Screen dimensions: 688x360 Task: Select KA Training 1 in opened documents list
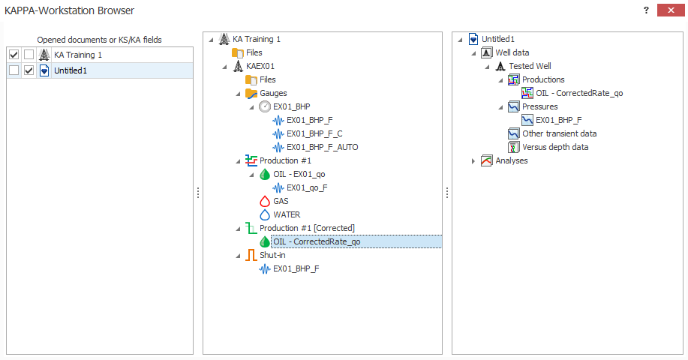[x=78, y=55]
